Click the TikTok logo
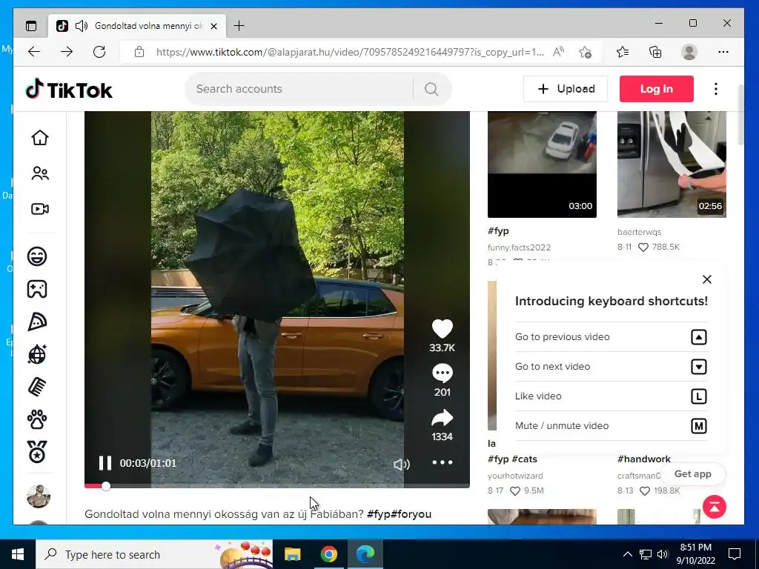 pos(69,90)
